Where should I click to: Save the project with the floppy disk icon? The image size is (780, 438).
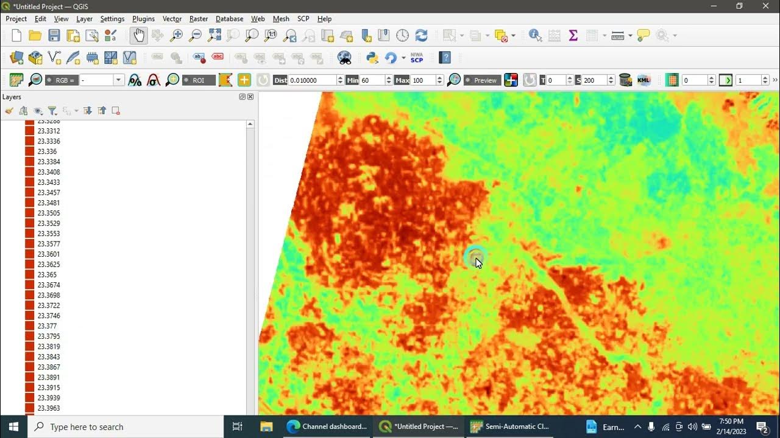[54, 35]
